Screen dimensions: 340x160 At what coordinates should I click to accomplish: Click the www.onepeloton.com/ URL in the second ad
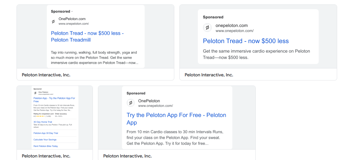[x=234, y=31]
